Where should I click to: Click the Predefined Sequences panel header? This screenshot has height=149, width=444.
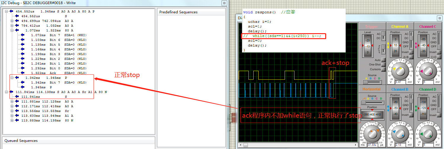[191, 12]
